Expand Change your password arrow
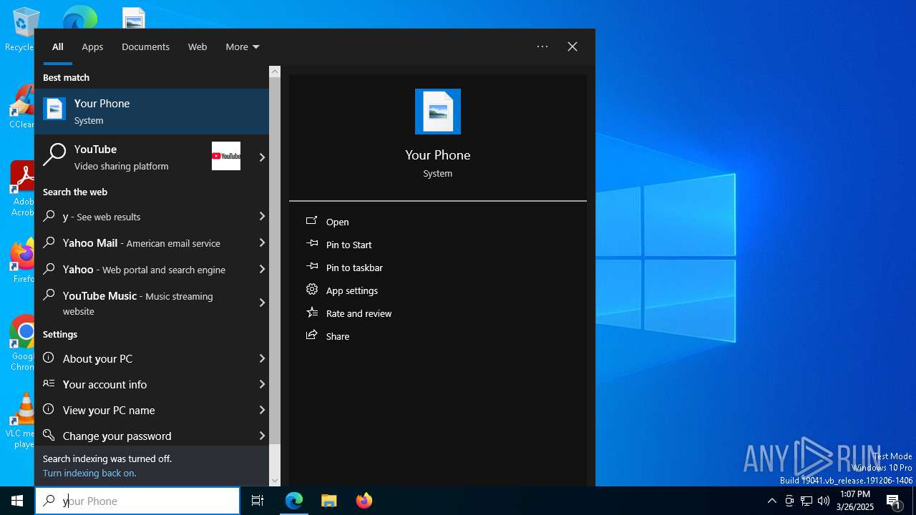The width and height of the screenshot is (916, 515). click(262, 436)
